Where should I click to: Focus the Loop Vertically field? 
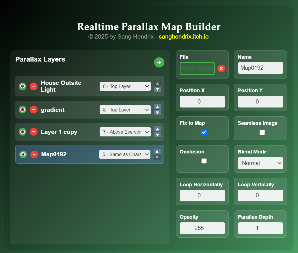260,195
